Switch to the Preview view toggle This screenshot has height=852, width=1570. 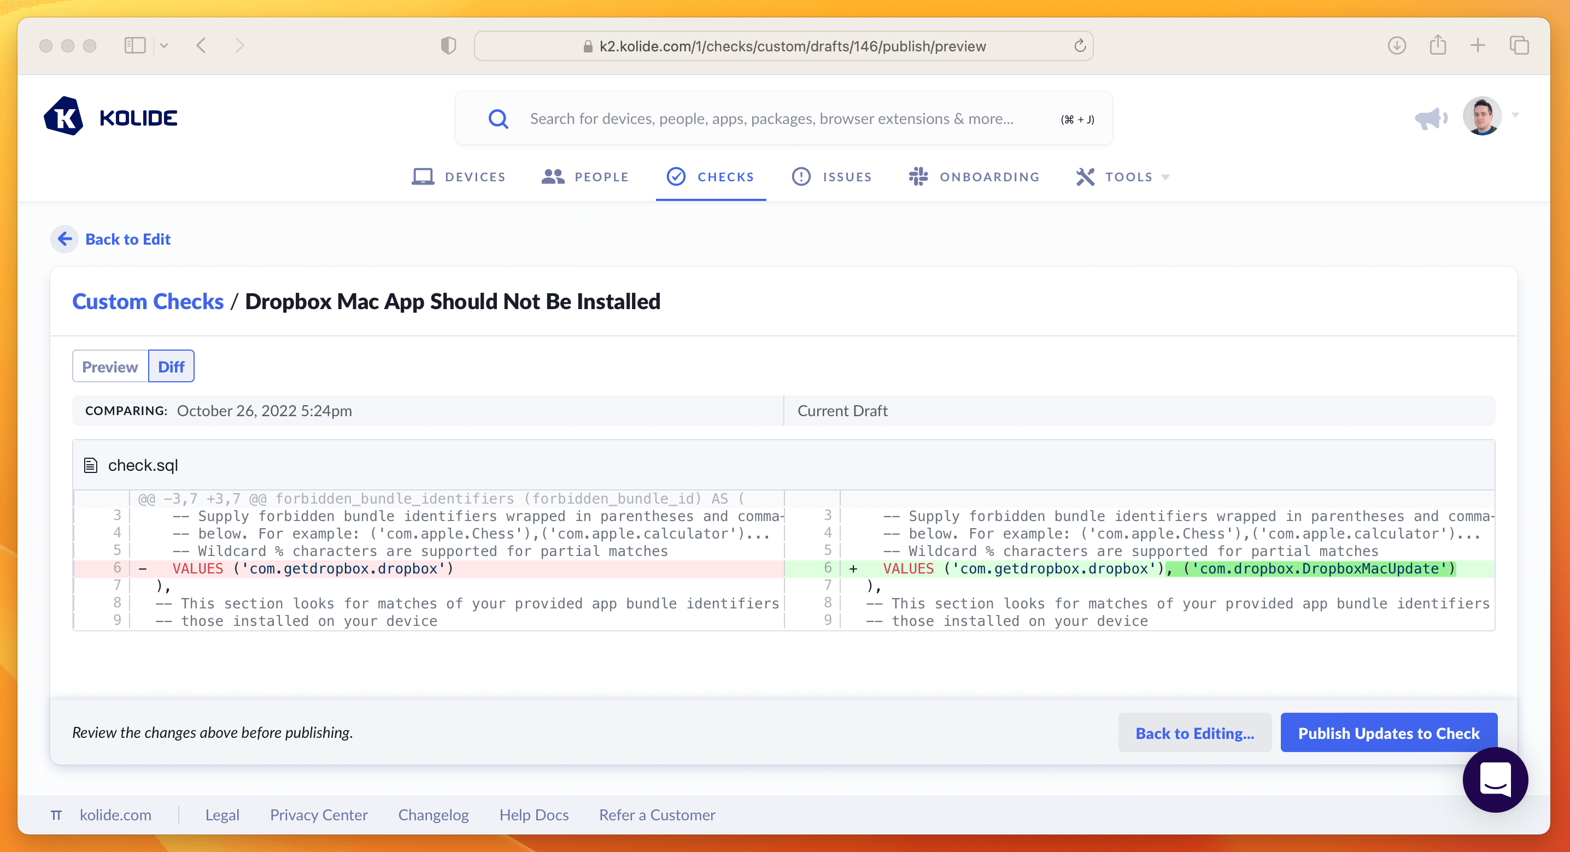[x=110, y=366]
